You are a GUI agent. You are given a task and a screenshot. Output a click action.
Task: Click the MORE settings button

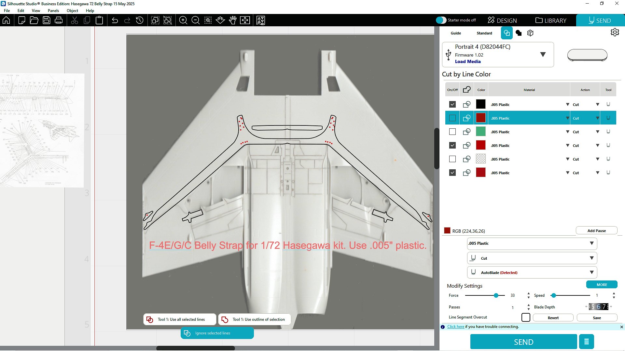pyautogui.click(x=602, y=284)
